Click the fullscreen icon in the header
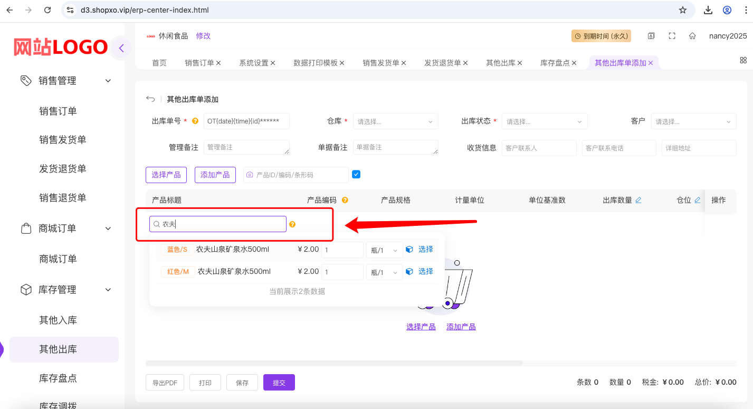This screenshot has height=409, width=753. (x=672, y=36)
